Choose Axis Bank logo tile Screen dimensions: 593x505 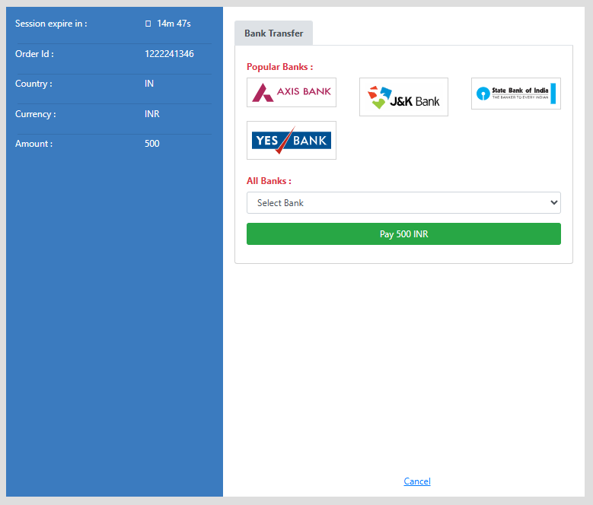coord(292,93)
